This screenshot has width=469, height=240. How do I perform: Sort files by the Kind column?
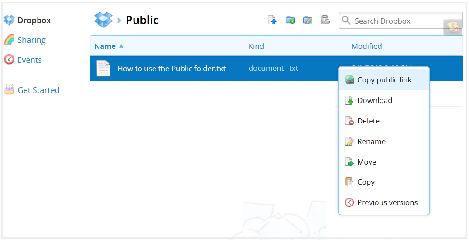[256, 46]
